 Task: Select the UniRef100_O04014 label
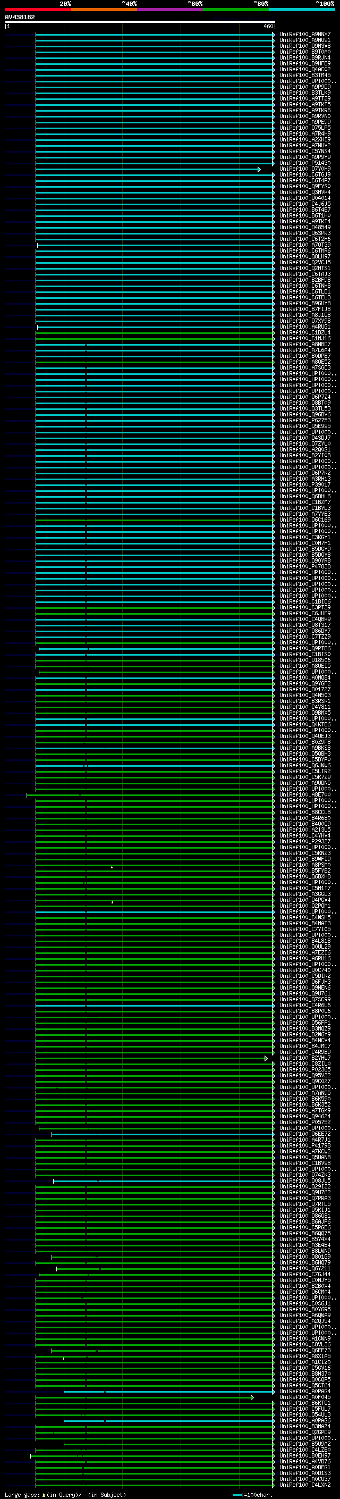[304, 198]
